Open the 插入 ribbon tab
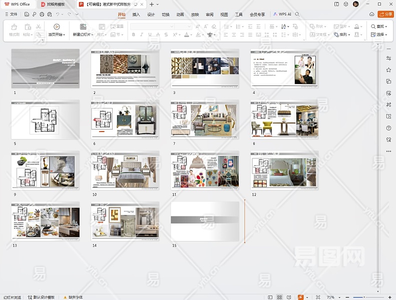Image resolution: width=396 pixels, height=300 pixels. click(x=136, y=14)
